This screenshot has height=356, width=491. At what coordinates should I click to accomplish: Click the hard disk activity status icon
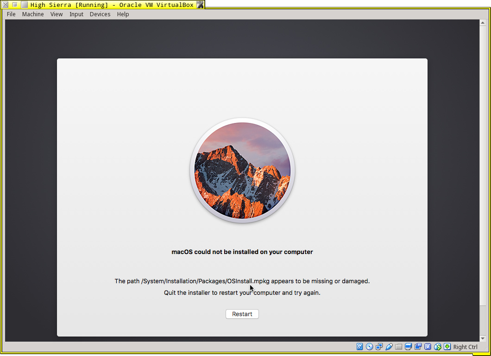pyautogui.click(x=359, y=347)
